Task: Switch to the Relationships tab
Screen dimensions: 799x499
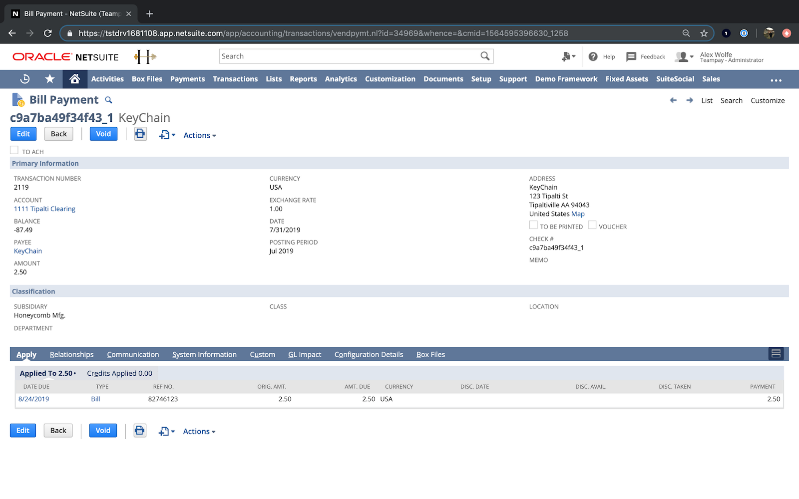Action: coord(71,354)
